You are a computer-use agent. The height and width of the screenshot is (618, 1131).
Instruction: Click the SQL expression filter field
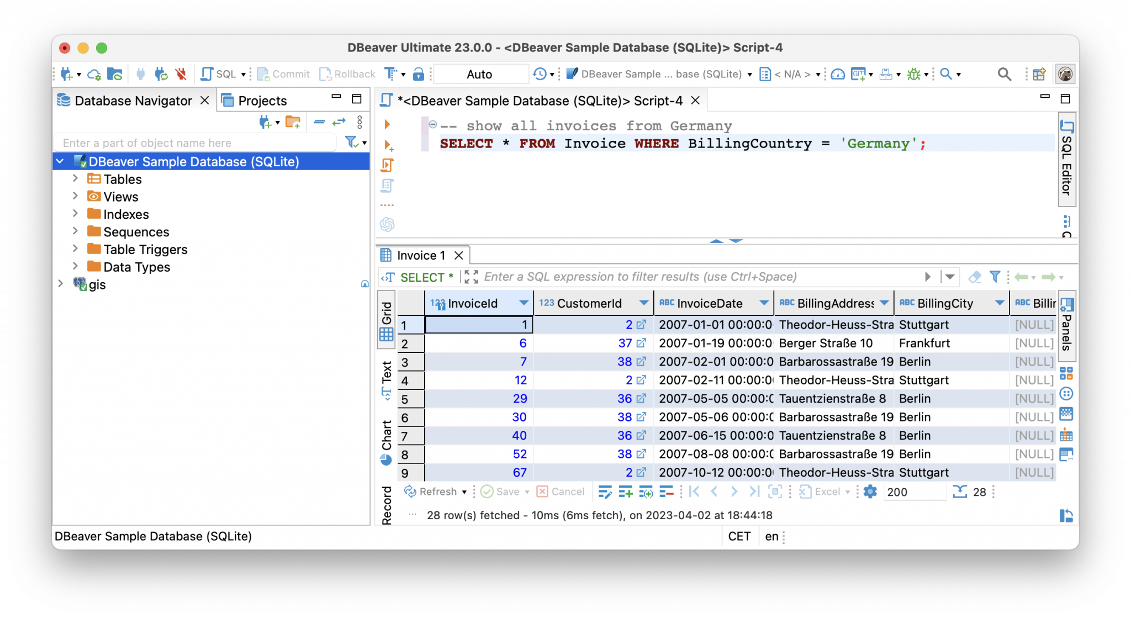(x=663, y=277)
